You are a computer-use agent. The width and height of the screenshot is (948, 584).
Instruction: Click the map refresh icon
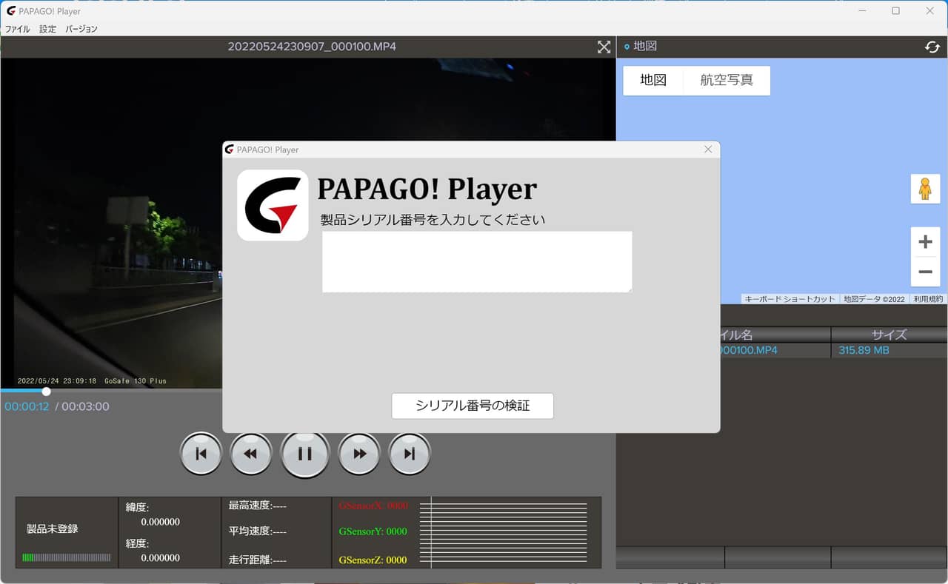[x=932, y=47]
